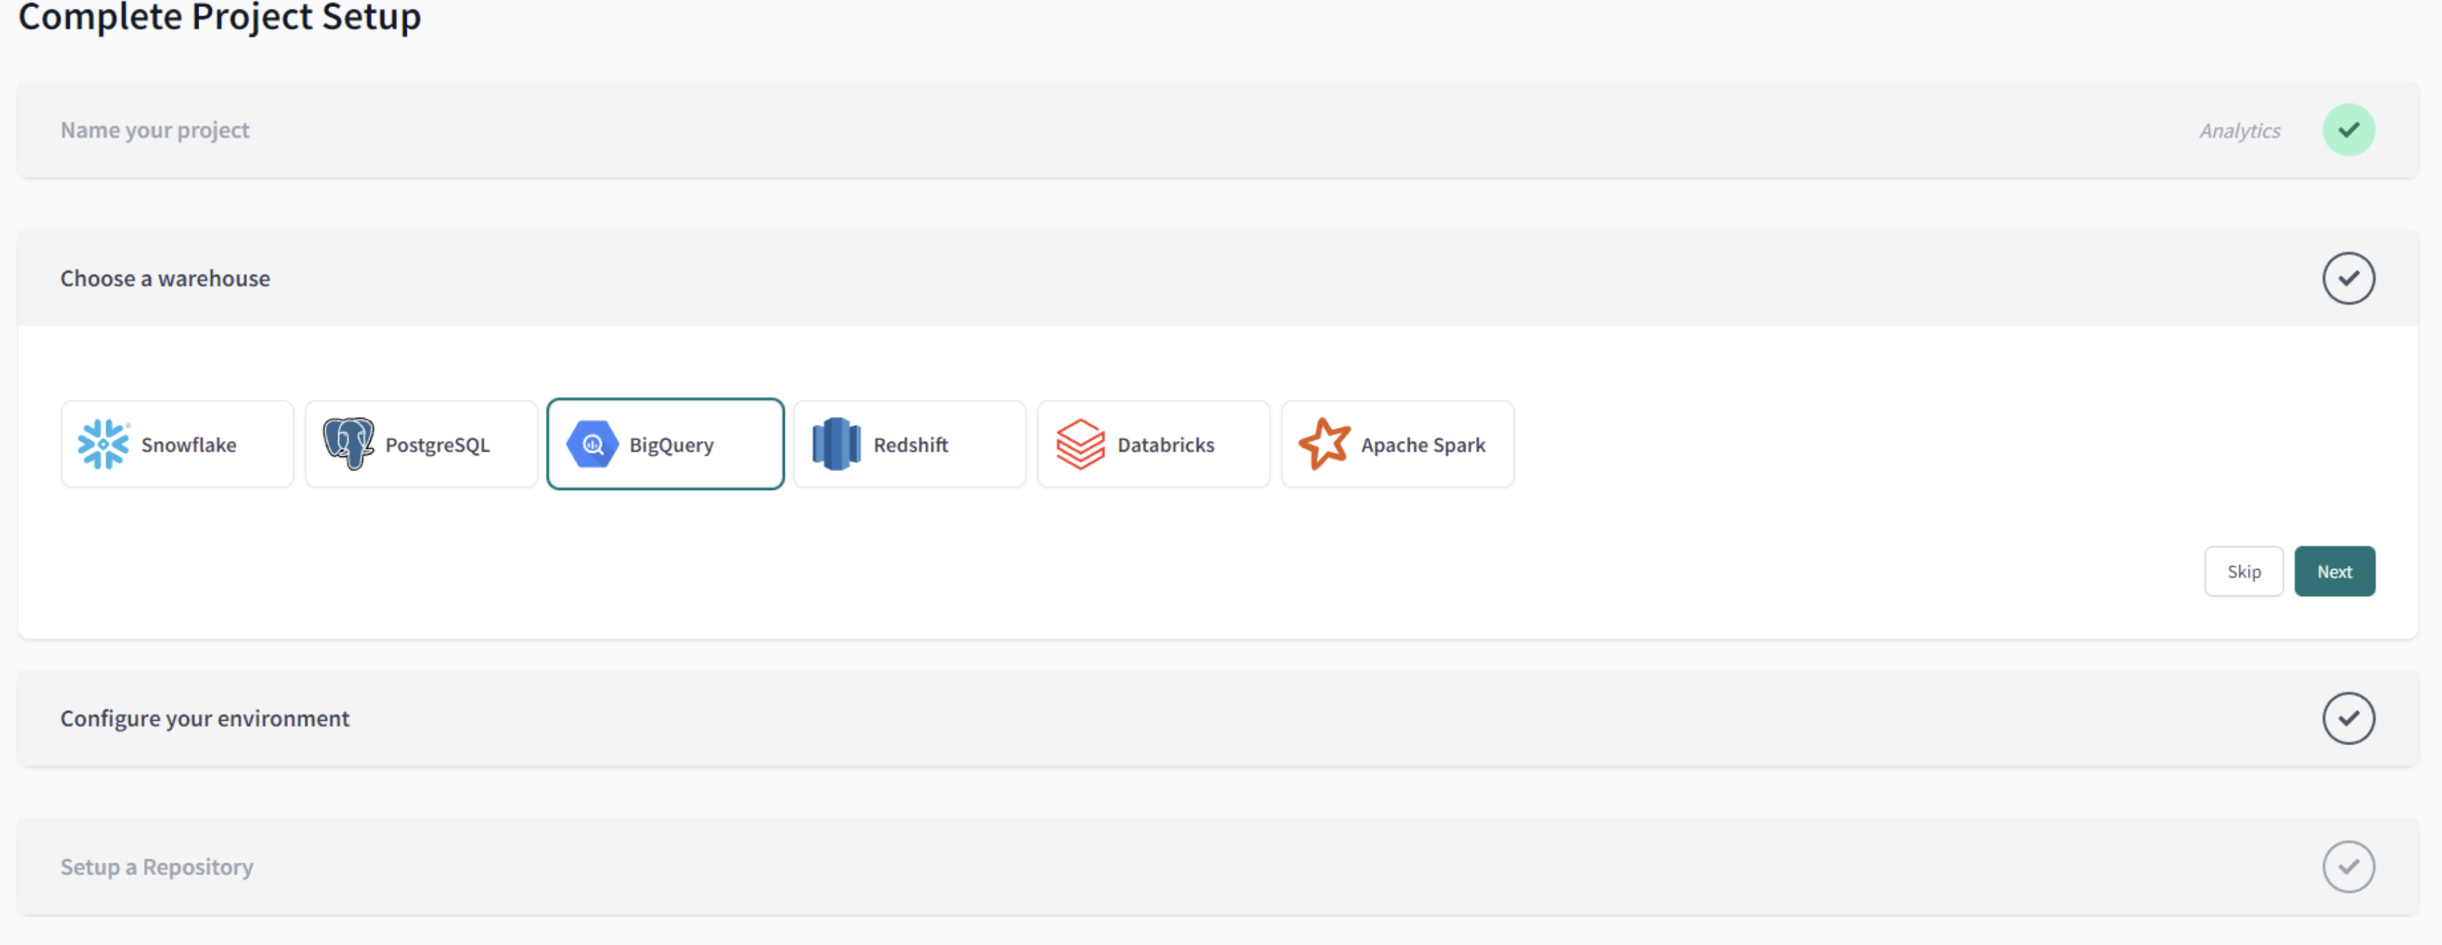2442x945 pixels.
Task: Choose BigQuery warehouse label
Action: pyautogui.click(x=671, y=445)
